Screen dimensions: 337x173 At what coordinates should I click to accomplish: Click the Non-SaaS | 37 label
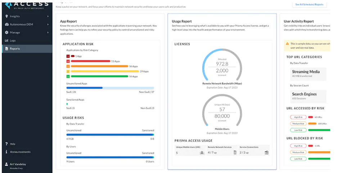click(x=147, y=92)
